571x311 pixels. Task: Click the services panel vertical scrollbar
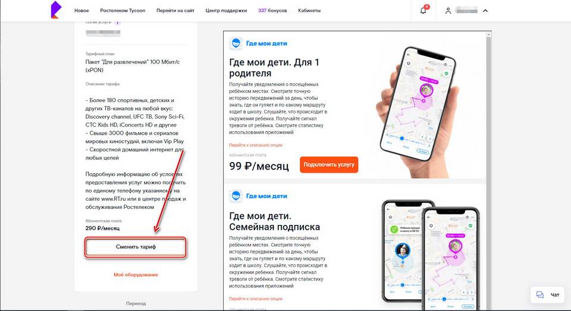click(488, 171)
